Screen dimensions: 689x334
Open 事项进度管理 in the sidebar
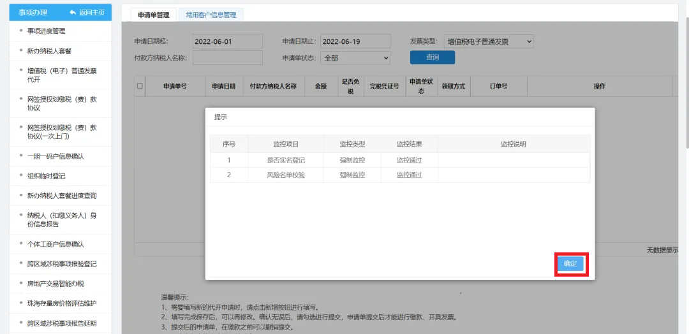[46, 31]
